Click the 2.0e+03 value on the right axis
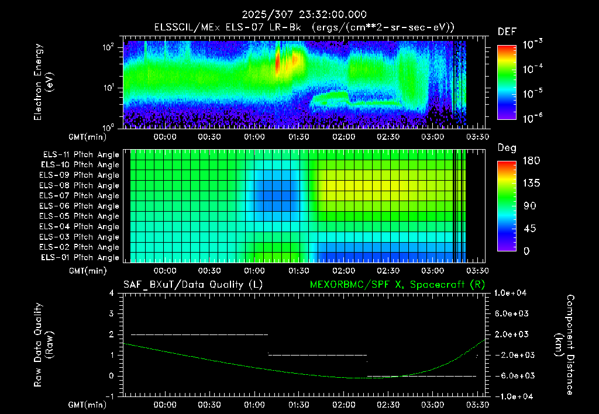 coord(512,334)
